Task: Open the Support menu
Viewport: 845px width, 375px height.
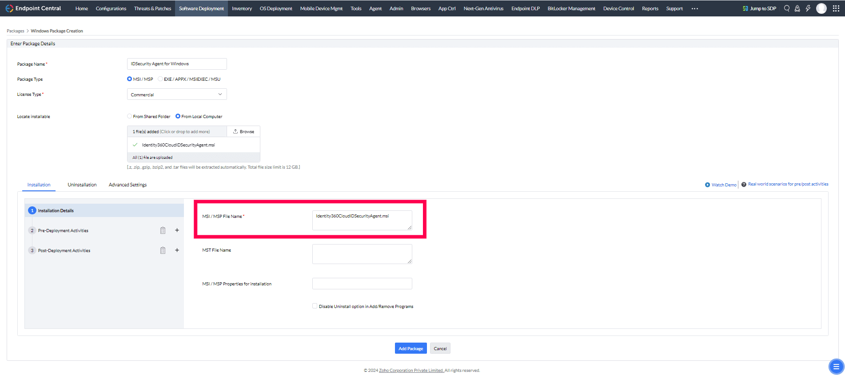Action: [674, 8]
